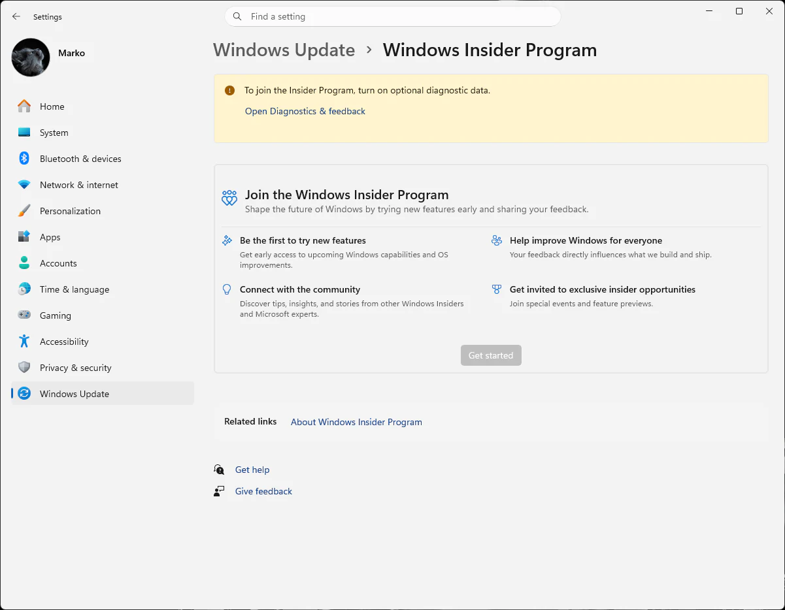Click the Privacy & security shield icon

click(x=24, y=367)
